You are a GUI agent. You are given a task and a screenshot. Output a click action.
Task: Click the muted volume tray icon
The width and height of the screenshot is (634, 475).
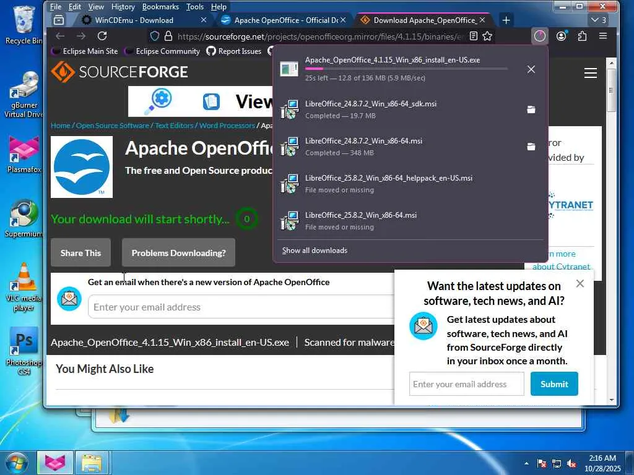pyautogui.click(x=571, y=464)
